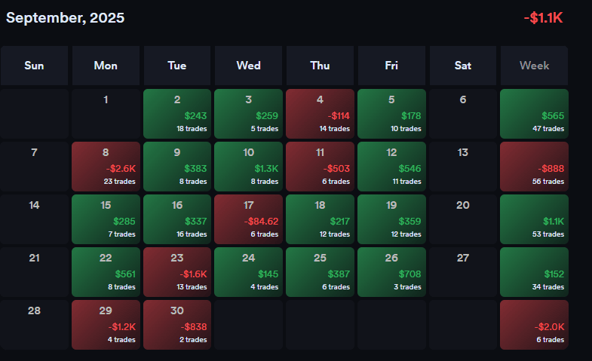Click the Mon column header
This screenshot has width=592, height=361.
click(106, 66)
